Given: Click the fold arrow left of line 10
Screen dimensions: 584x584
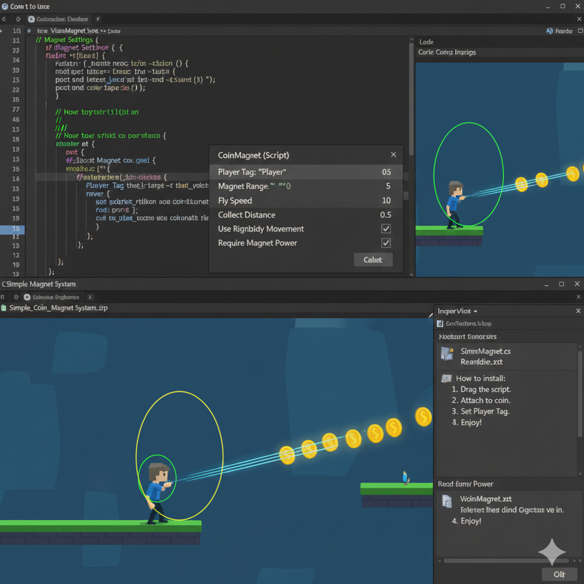Looking at the screenshot, I should (2, 31).
